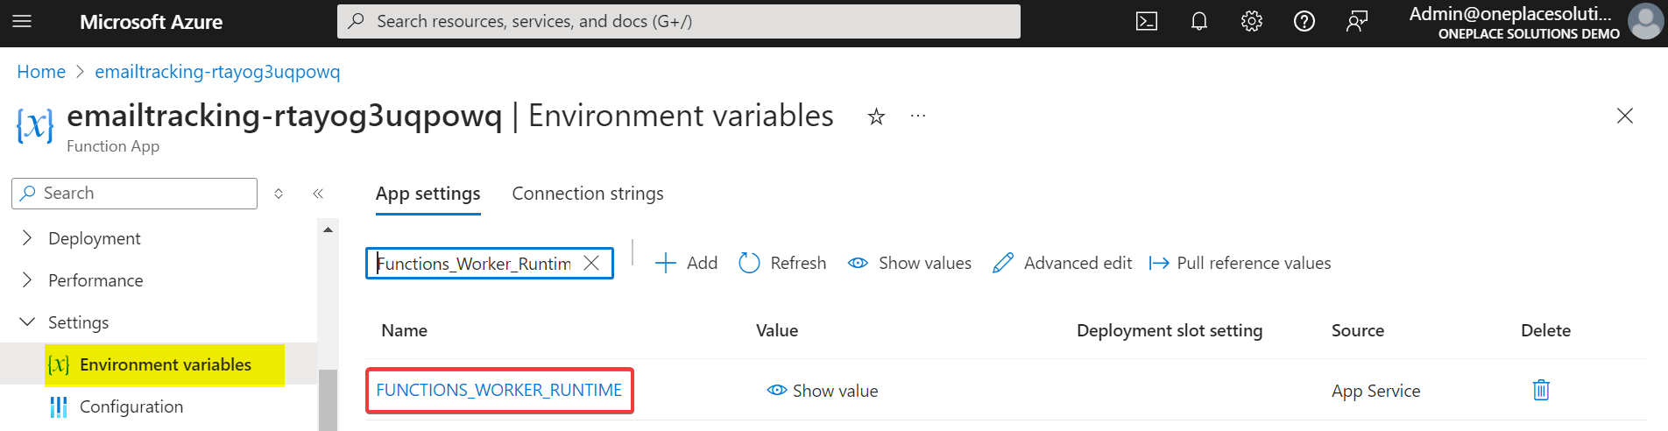Expand the Deployment menu section

(x=27, y=238)
